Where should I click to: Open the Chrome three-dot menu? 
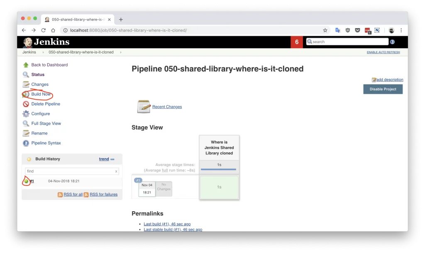point(401,30)
